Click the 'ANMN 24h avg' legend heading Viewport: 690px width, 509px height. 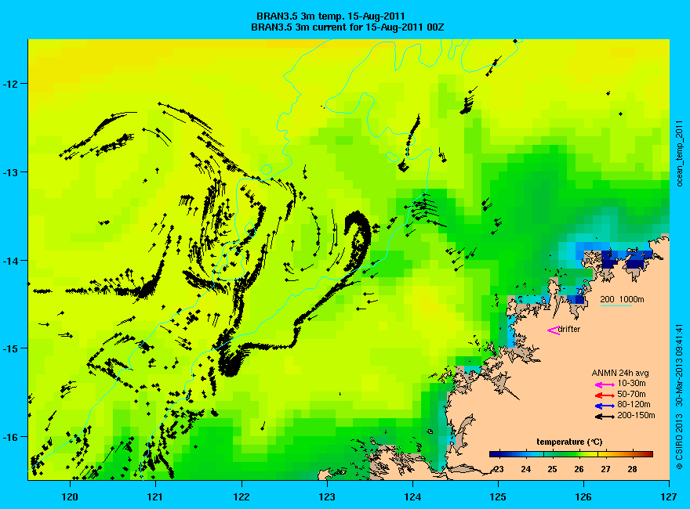(x=620, y=374)
